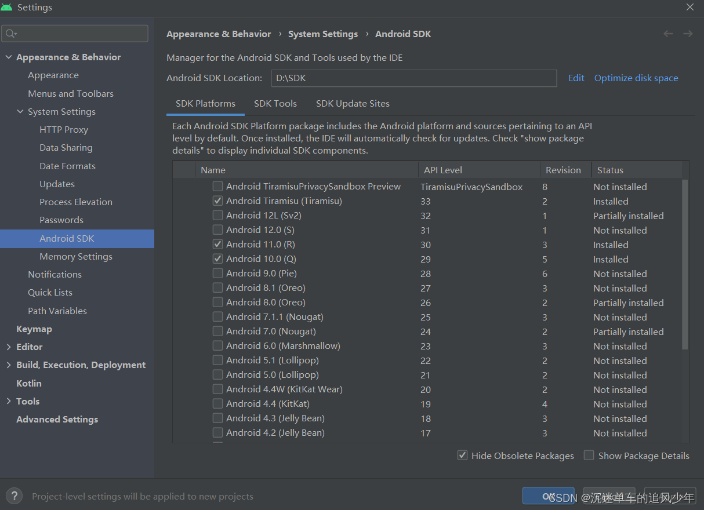Click the back navigation arrow icon
Screen dimensions: 704x510
coord(668,34)
